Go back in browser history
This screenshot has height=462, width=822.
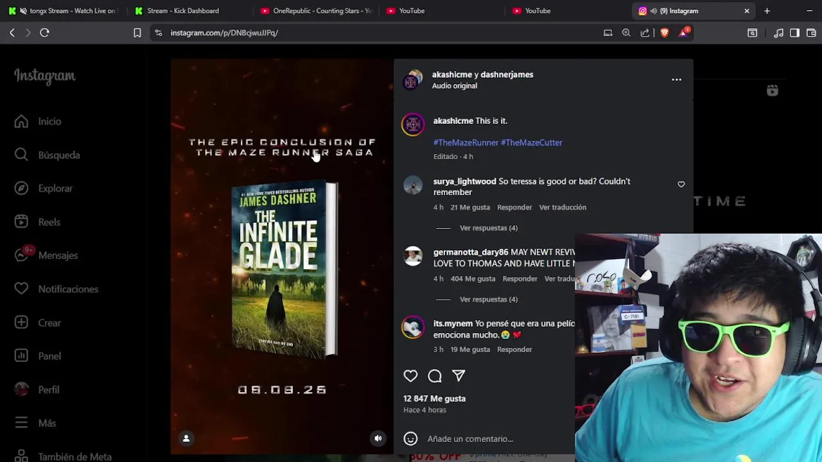coord(12,33)
